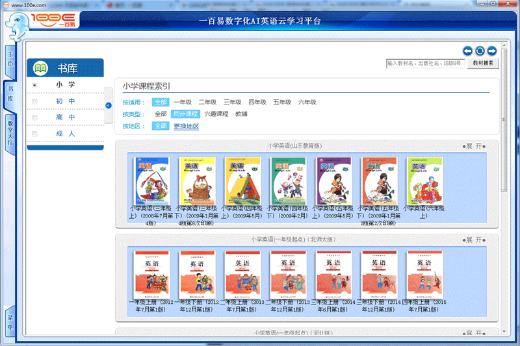
Task: Click the scrollbar down arrow
Action: 504,331
